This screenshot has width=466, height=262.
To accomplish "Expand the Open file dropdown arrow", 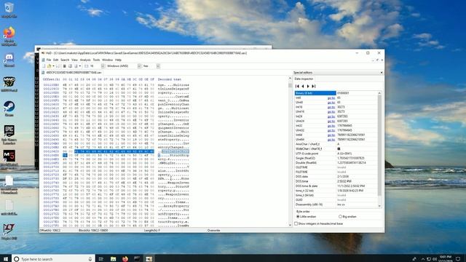I will [x=53, y=66].
